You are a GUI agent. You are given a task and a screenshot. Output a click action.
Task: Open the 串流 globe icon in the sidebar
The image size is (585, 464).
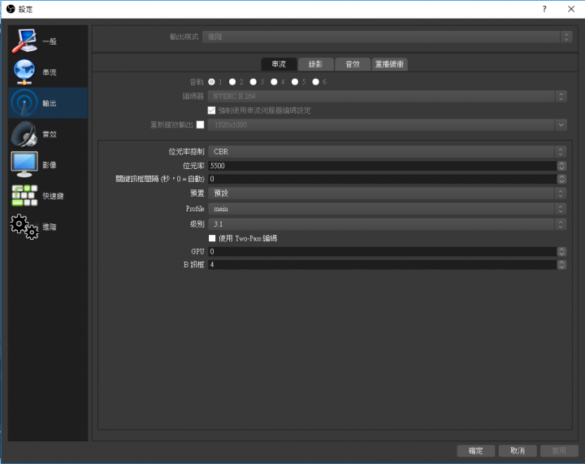24,72
